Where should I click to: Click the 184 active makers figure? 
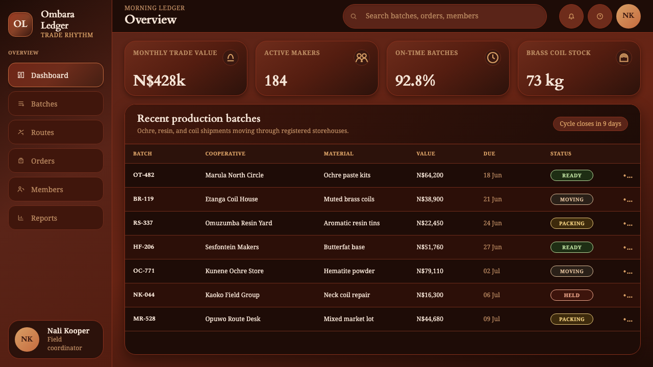point(275,81)
